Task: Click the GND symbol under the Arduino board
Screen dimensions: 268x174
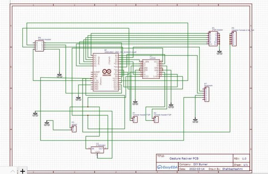Action: coord(78,99)
